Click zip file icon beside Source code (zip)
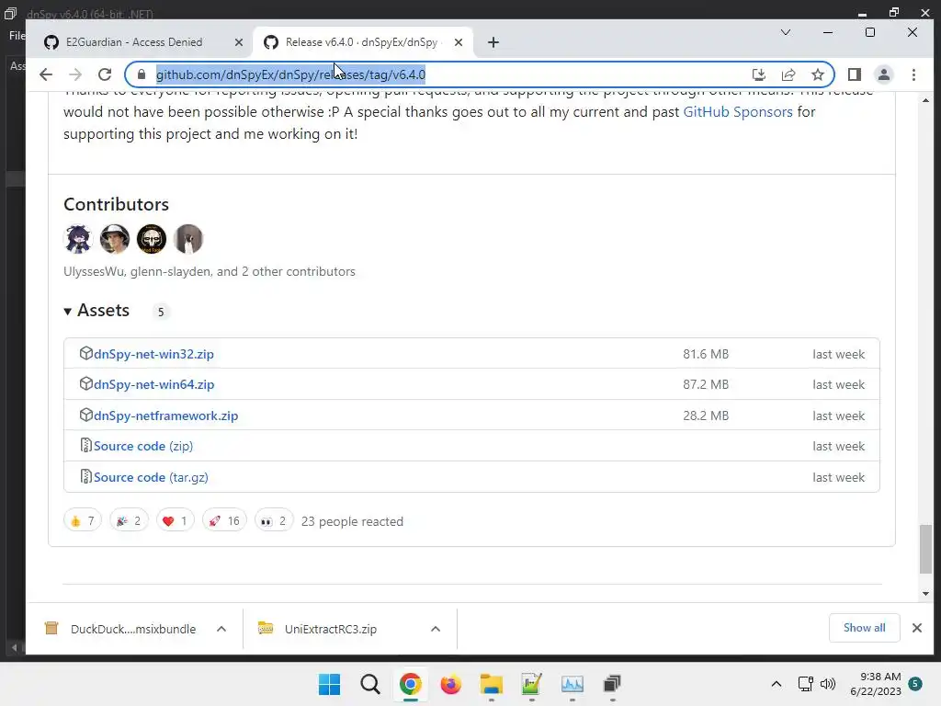Viewport: 941px width, 706px height. tap(85, 446)
